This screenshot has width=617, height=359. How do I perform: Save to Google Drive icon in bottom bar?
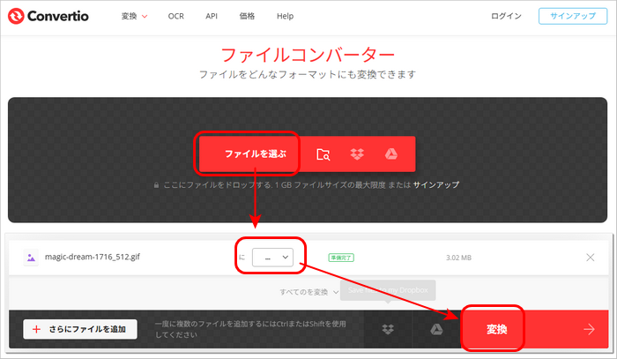[436, 329]
